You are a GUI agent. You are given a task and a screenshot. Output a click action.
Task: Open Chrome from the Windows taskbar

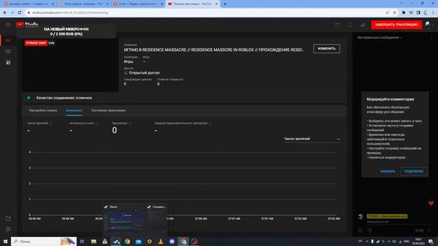point(127,241)
